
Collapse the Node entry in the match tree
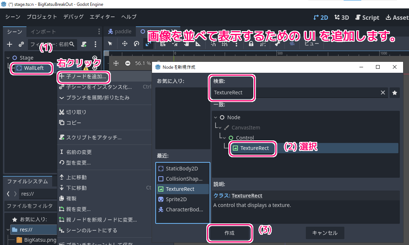[x=216, y=118]
